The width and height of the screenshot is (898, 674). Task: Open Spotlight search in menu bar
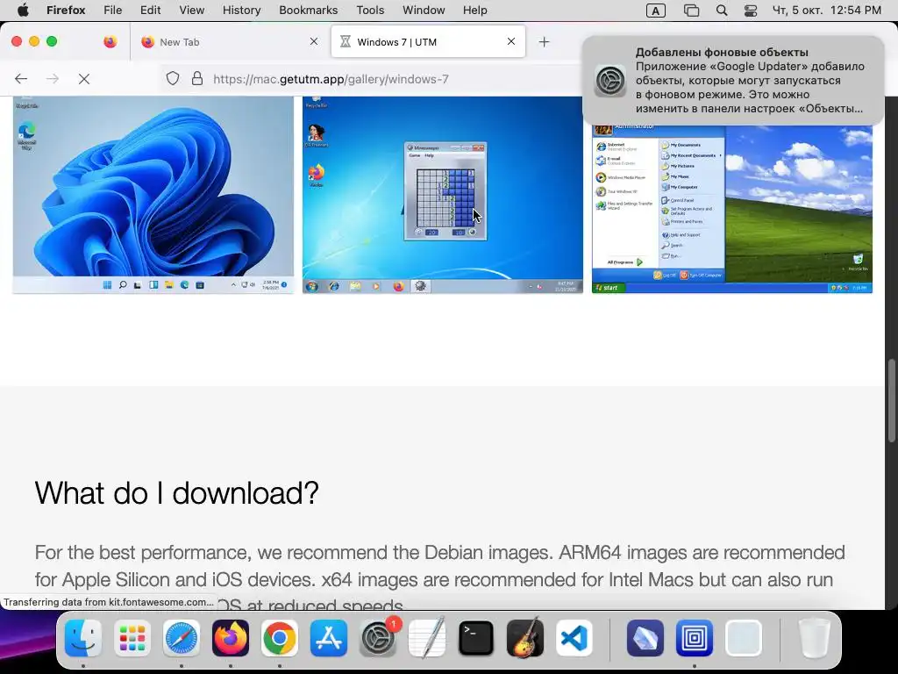click(722, 11)
